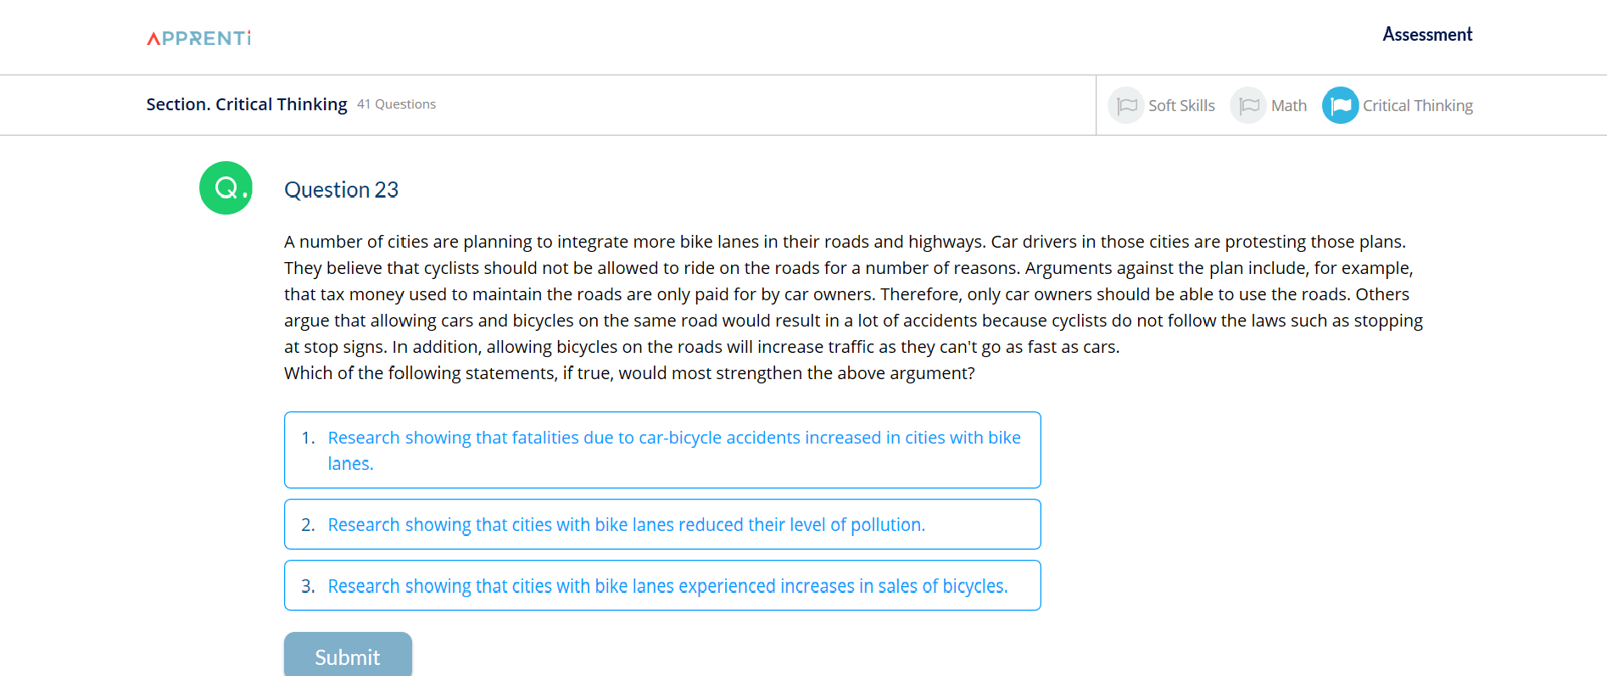
Task: Click the answer number 3 label
Action: (308, 586)
